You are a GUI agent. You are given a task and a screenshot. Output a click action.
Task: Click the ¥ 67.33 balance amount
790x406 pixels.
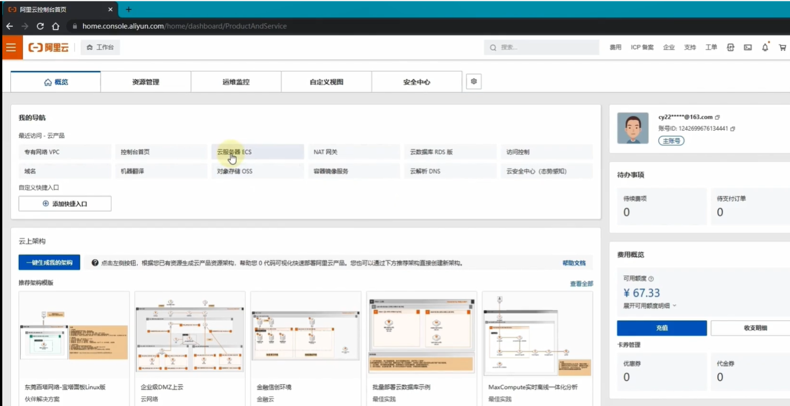(x=641, y=293)
